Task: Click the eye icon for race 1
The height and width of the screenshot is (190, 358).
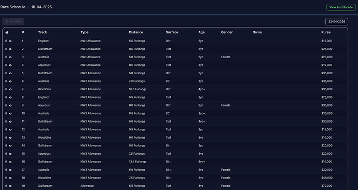Action: point(10,41)
